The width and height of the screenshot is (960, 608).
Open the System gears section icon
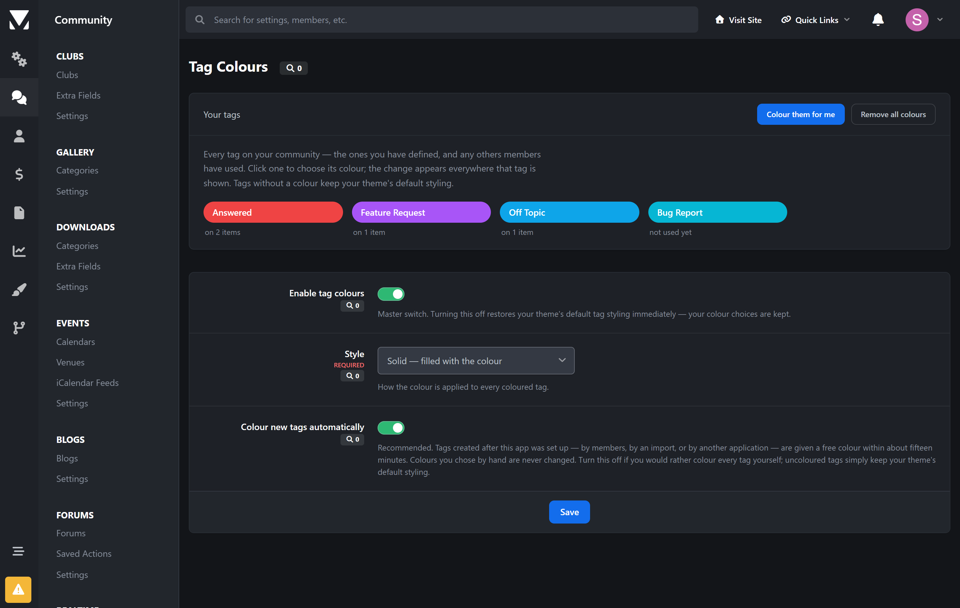pos(19,59)
